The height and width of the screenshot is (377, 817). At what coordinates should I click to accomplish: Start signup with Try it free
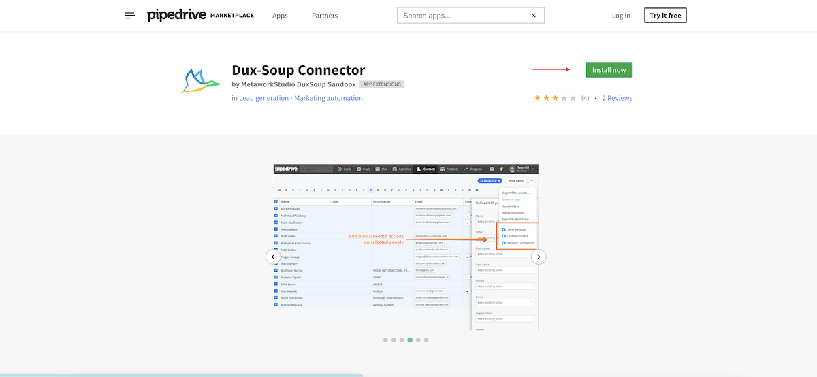coord(665,15)
